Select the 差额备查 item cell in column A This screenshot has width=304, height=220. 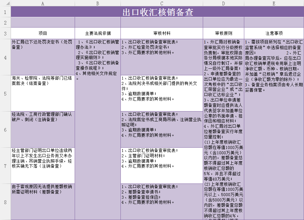tap(43, 201)
